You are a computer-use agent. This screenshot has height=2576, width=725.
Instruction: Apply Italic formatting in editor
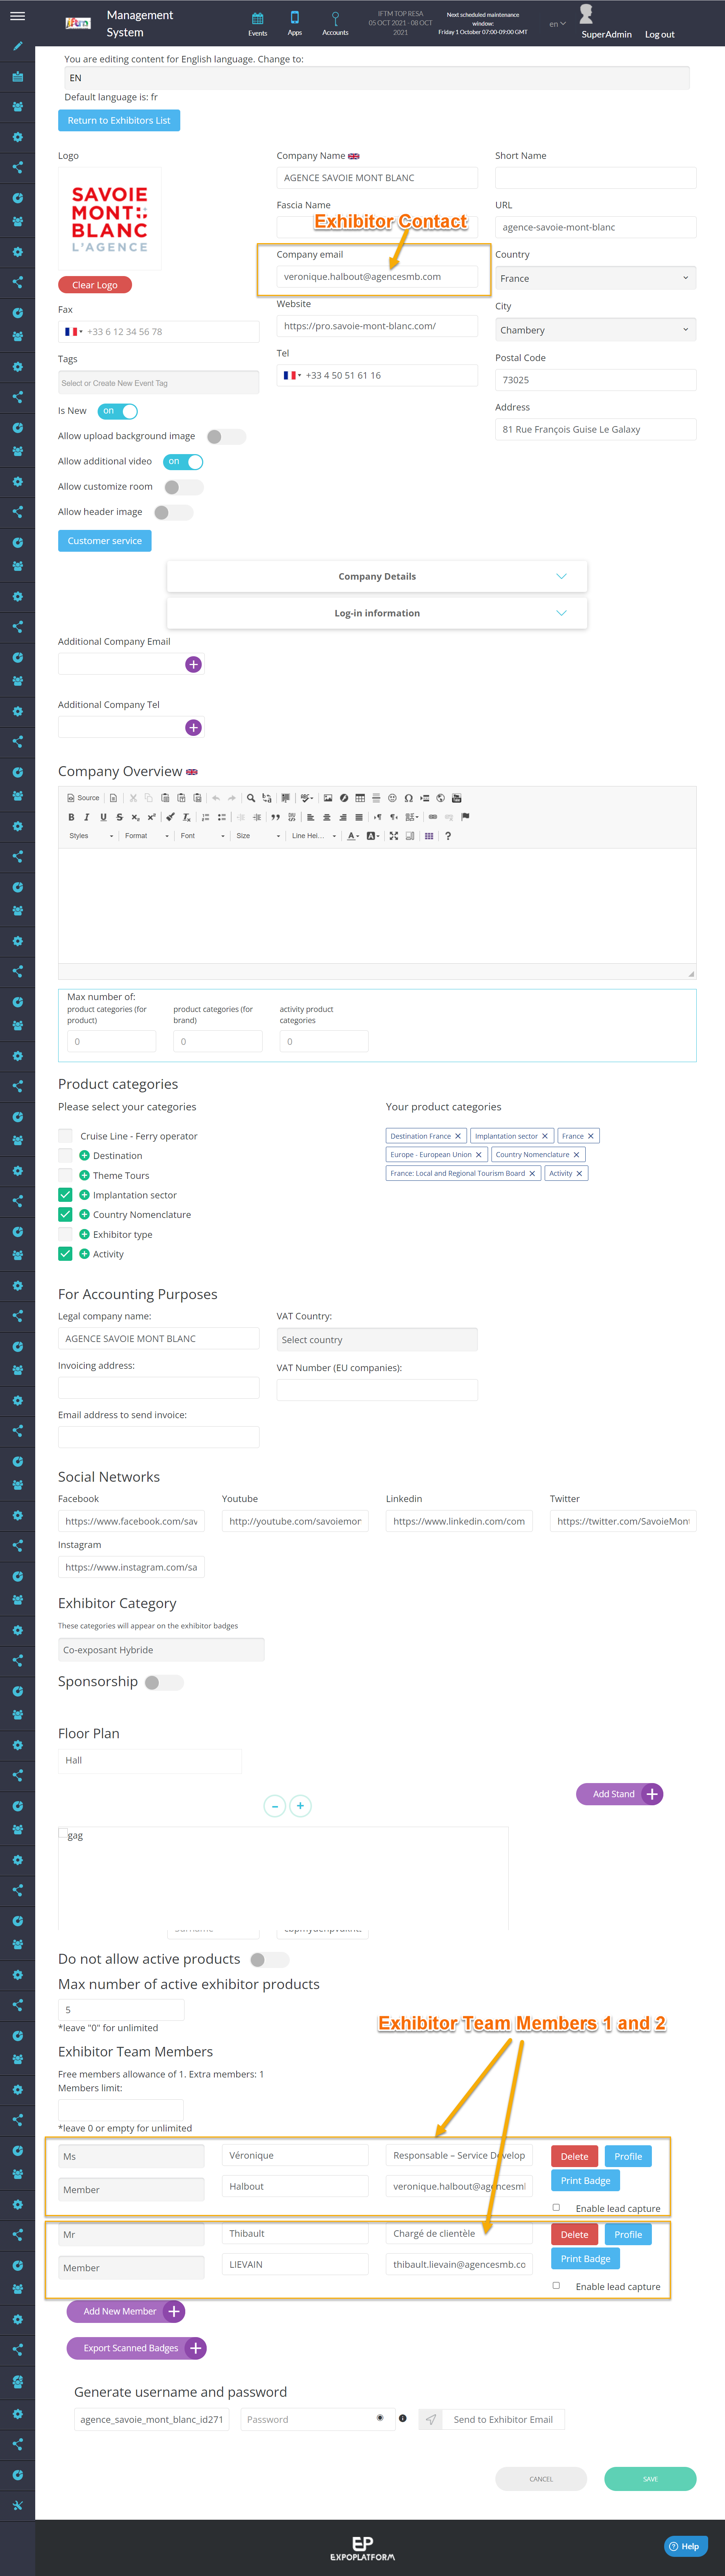coord(87,817)
